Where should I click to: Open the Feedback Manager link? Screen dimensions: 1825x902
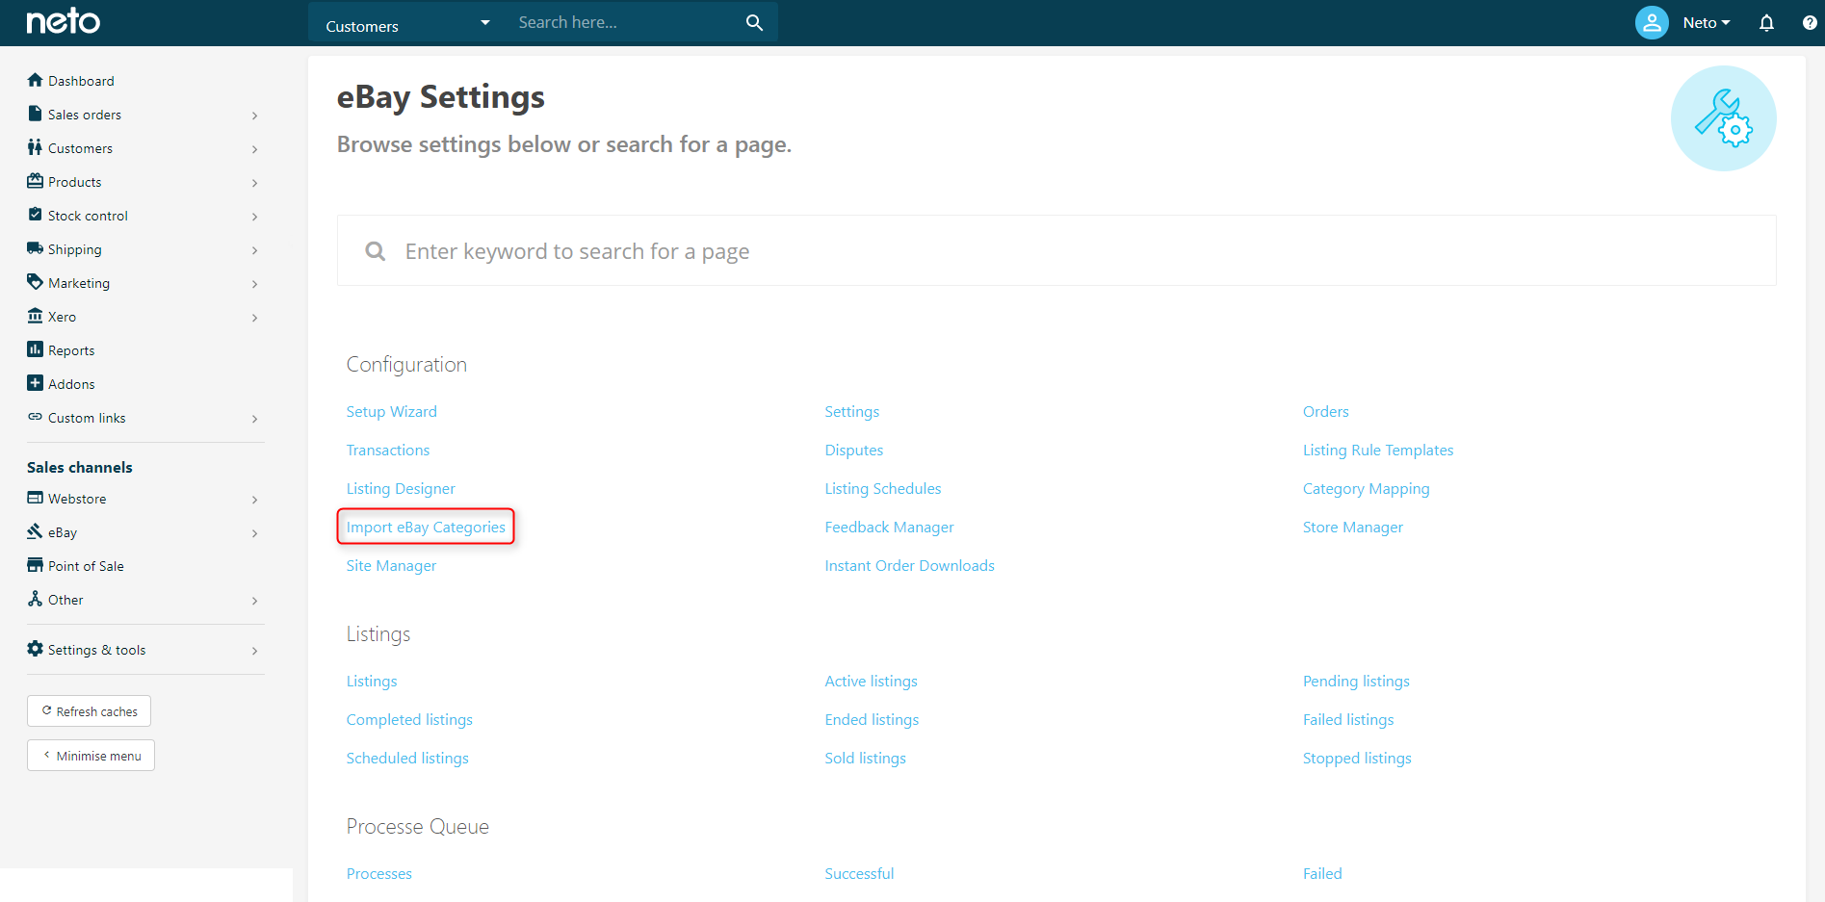coord(889,527)
